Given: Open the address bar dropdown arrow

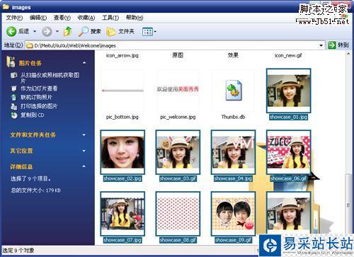Looking at the screenshot, I should [x=321, y=45].
